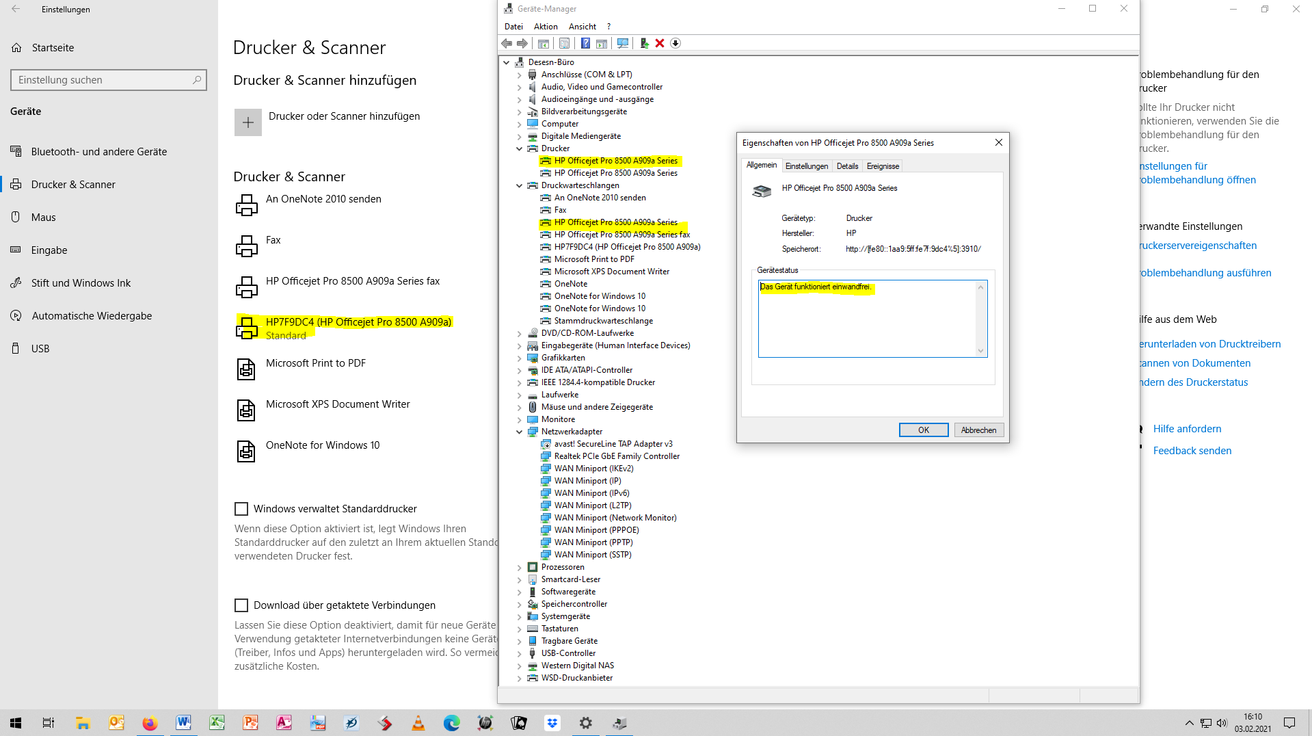Select Realtek PCIe GbE Family Controller
Image resolution: width=1312 pixels, height=736 pixels.
pos(617,456)
